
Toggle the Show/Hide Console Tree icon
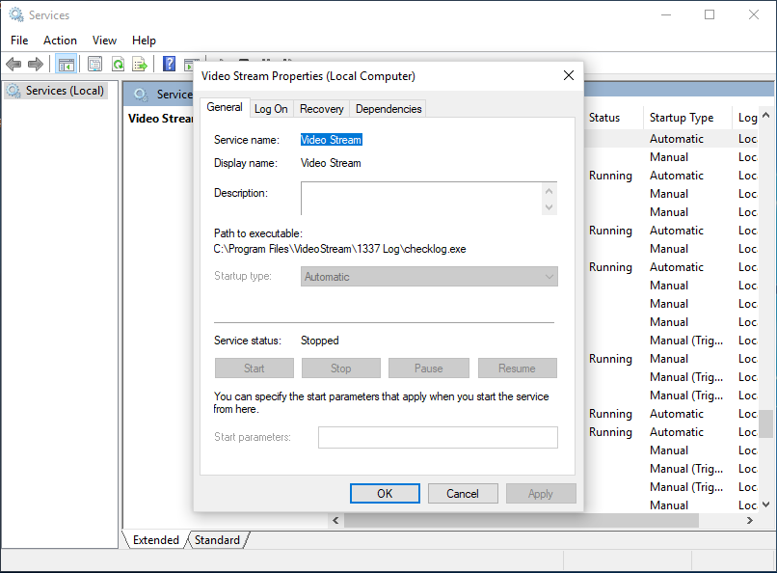pos(66,64)
